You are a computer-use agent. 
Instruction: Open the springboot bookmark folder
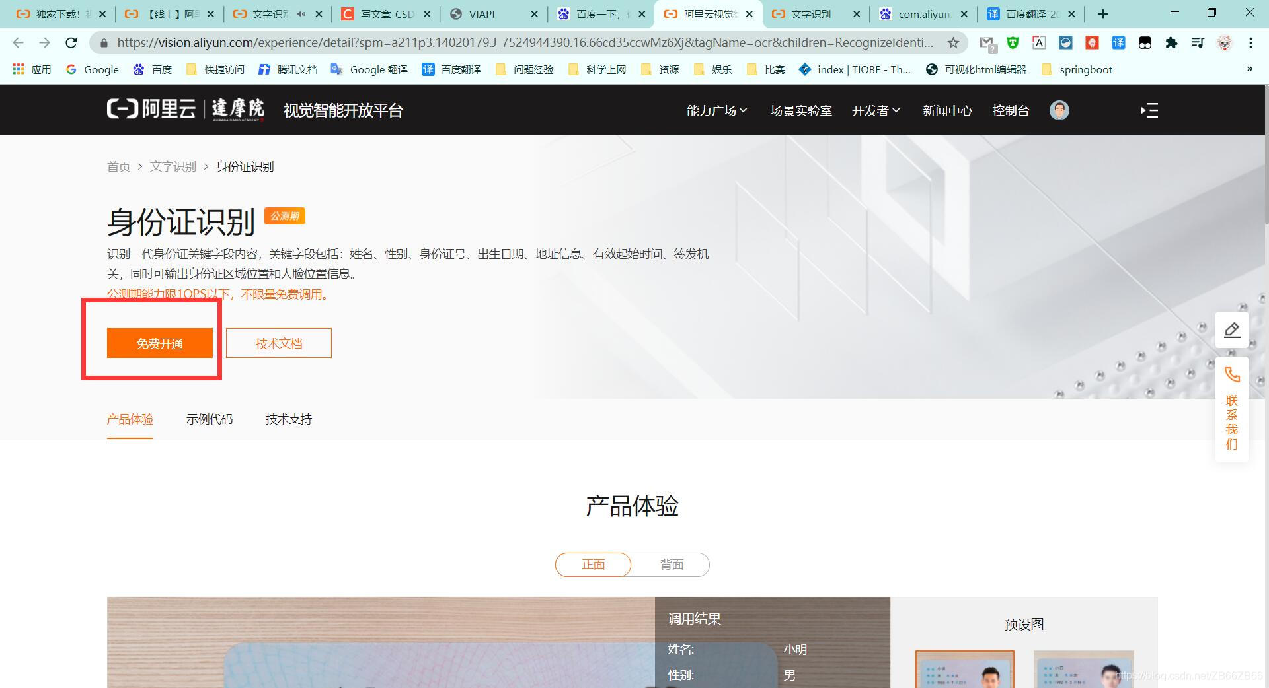pyautogui.click(x=1077, y=69)
